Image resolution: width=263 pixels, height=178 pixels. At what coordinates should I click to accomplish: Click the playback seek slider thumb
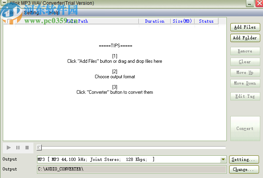coord(39,147)
